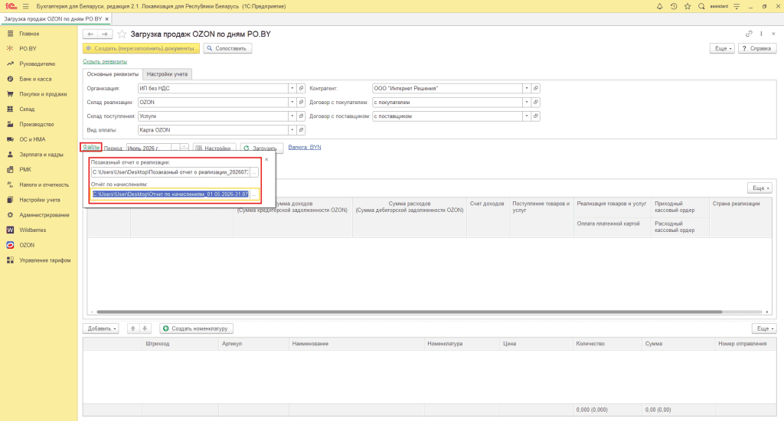
Task: Expand Контрагент dropdown arrow
Action: pyautogui.click(x=527, y=89)
